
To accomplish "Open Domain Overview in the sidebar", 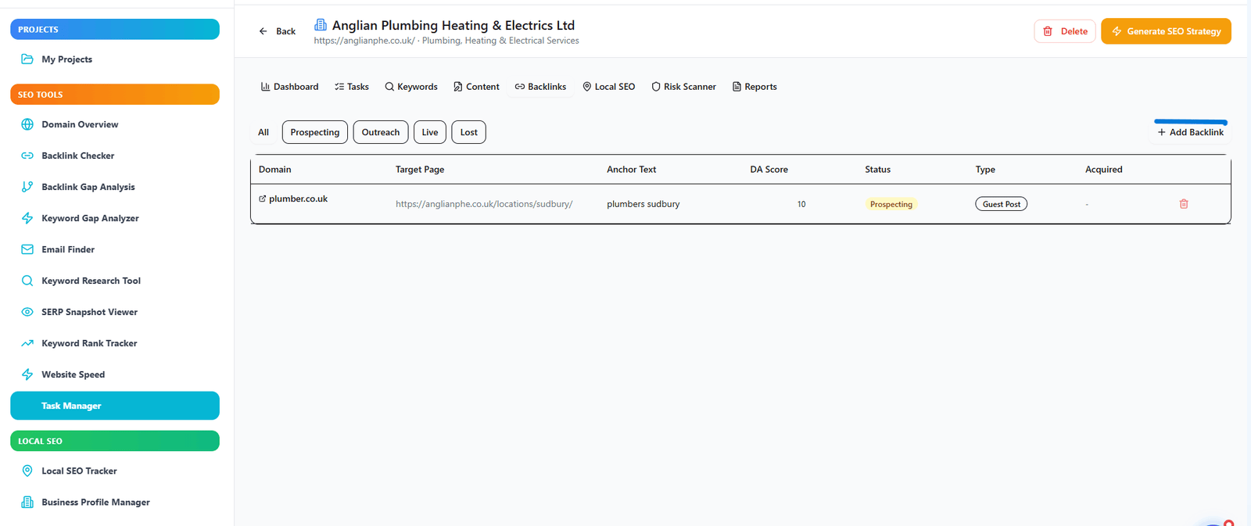I will tap(115, 124).
